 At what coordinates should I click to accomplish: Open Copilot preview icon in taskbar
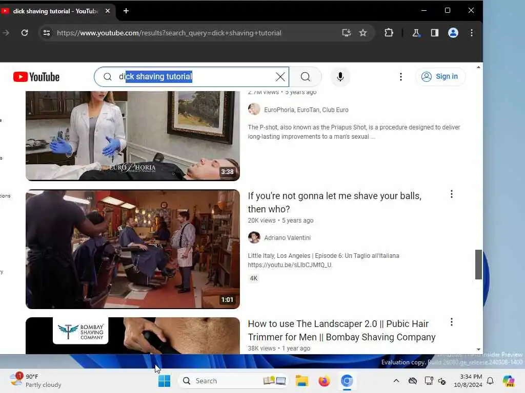(x=508, y=381)
